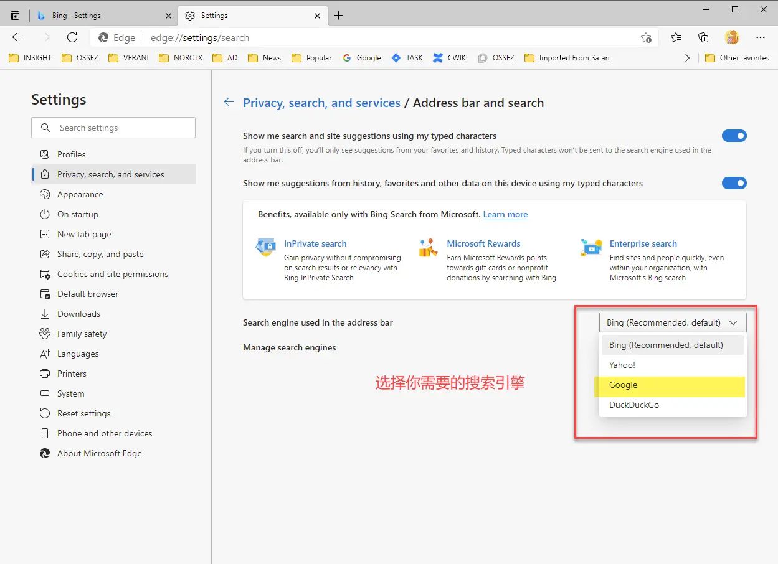The height and width of the screenshot is (564, 778).
Task: Open Cookies and site permissions
Action: pos(113,274)
